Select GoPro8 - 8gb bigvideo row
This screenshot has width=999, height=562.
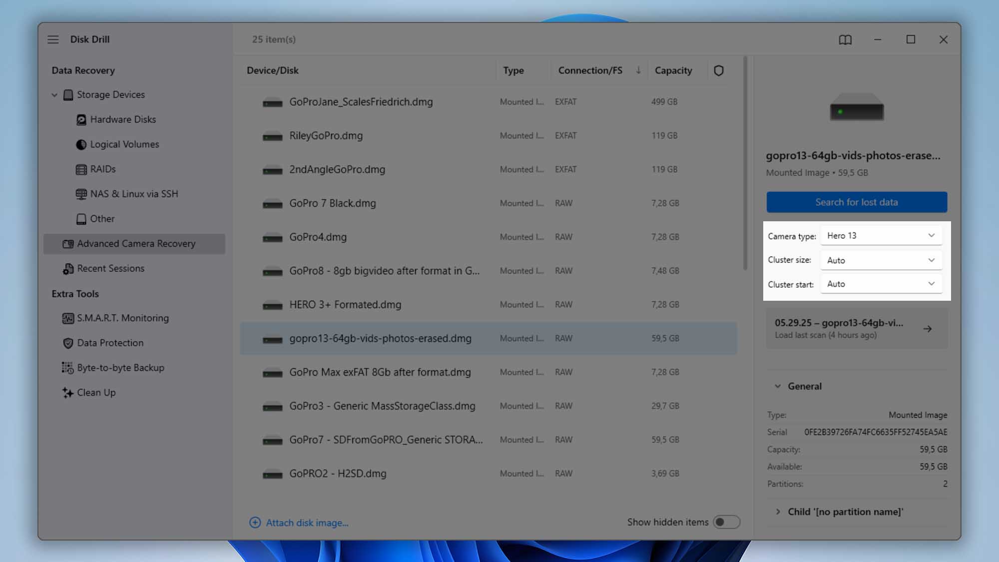pyautogui.click(x=489, y=271)
